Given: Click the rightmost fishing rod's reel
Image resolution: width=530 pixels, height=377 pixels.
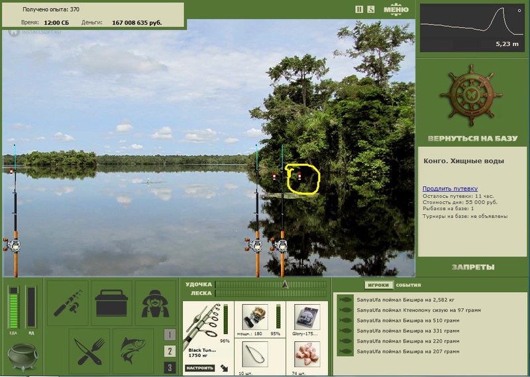Looking at the screenshot, I should 280,245.
